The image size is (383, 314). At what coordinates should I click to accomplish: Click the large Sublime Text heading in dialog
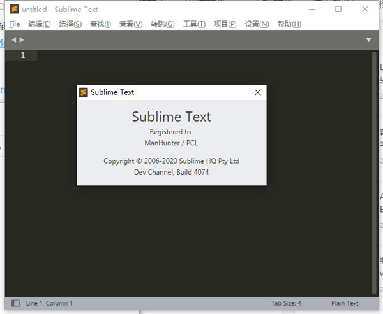click(x=171, y=117)
